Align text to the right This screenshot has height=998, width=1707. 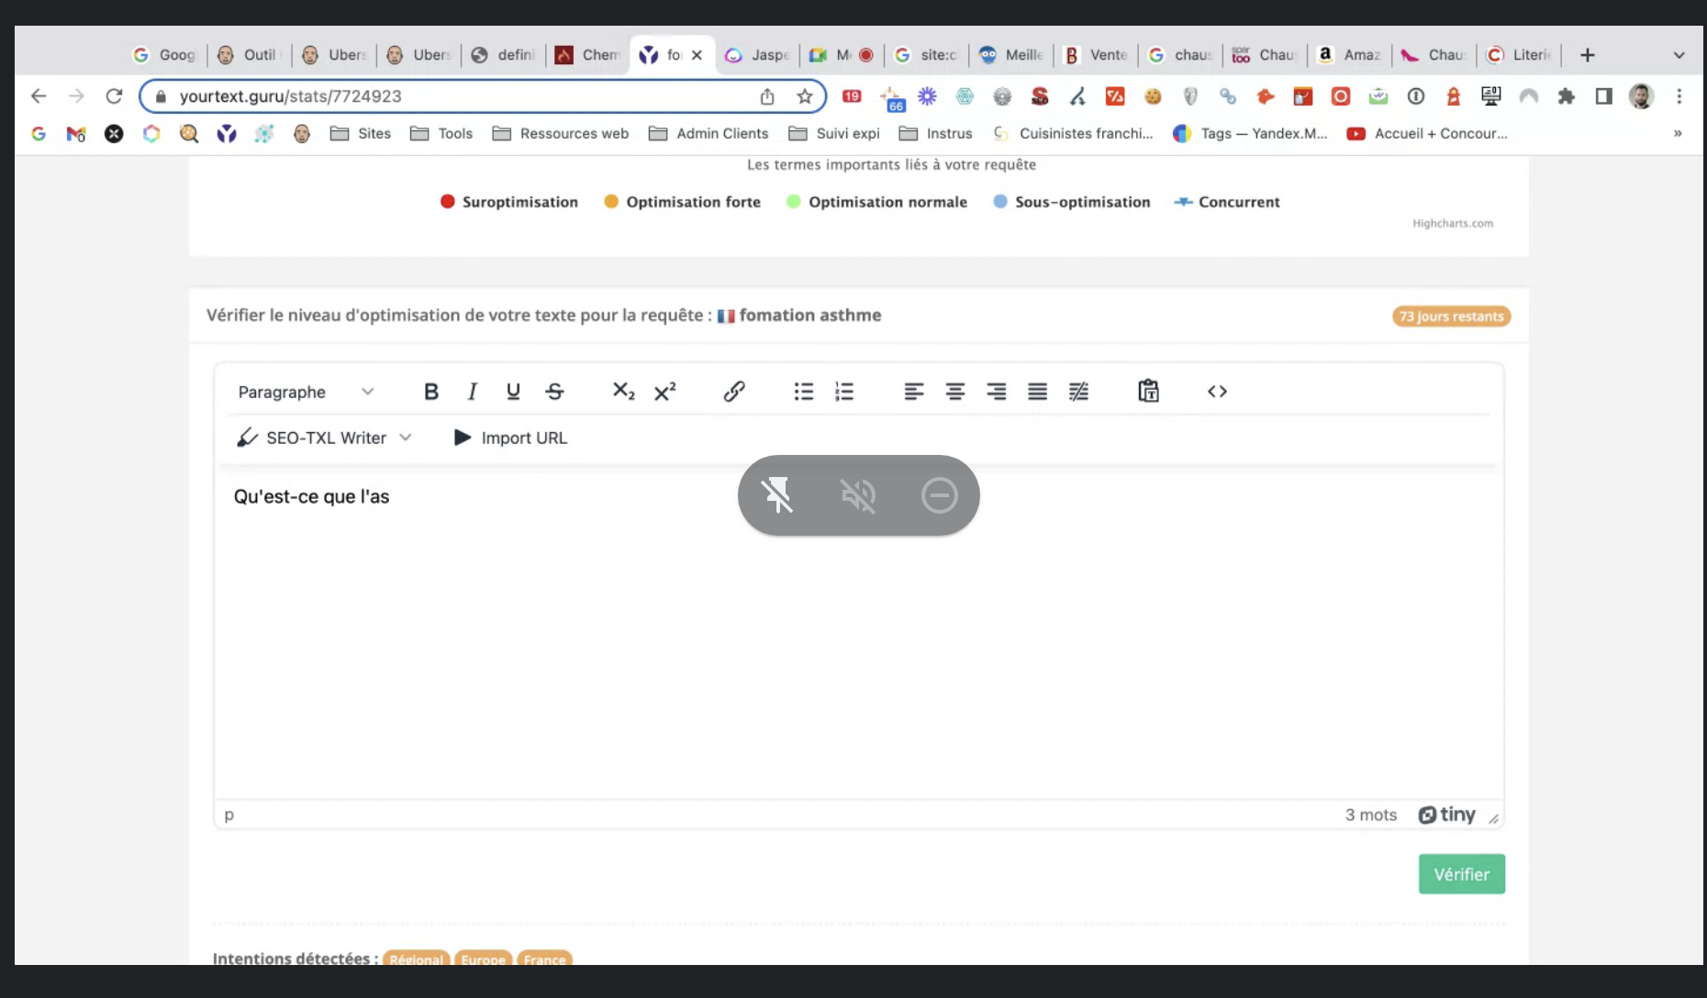pyautogui.click(x=996, y=392)
